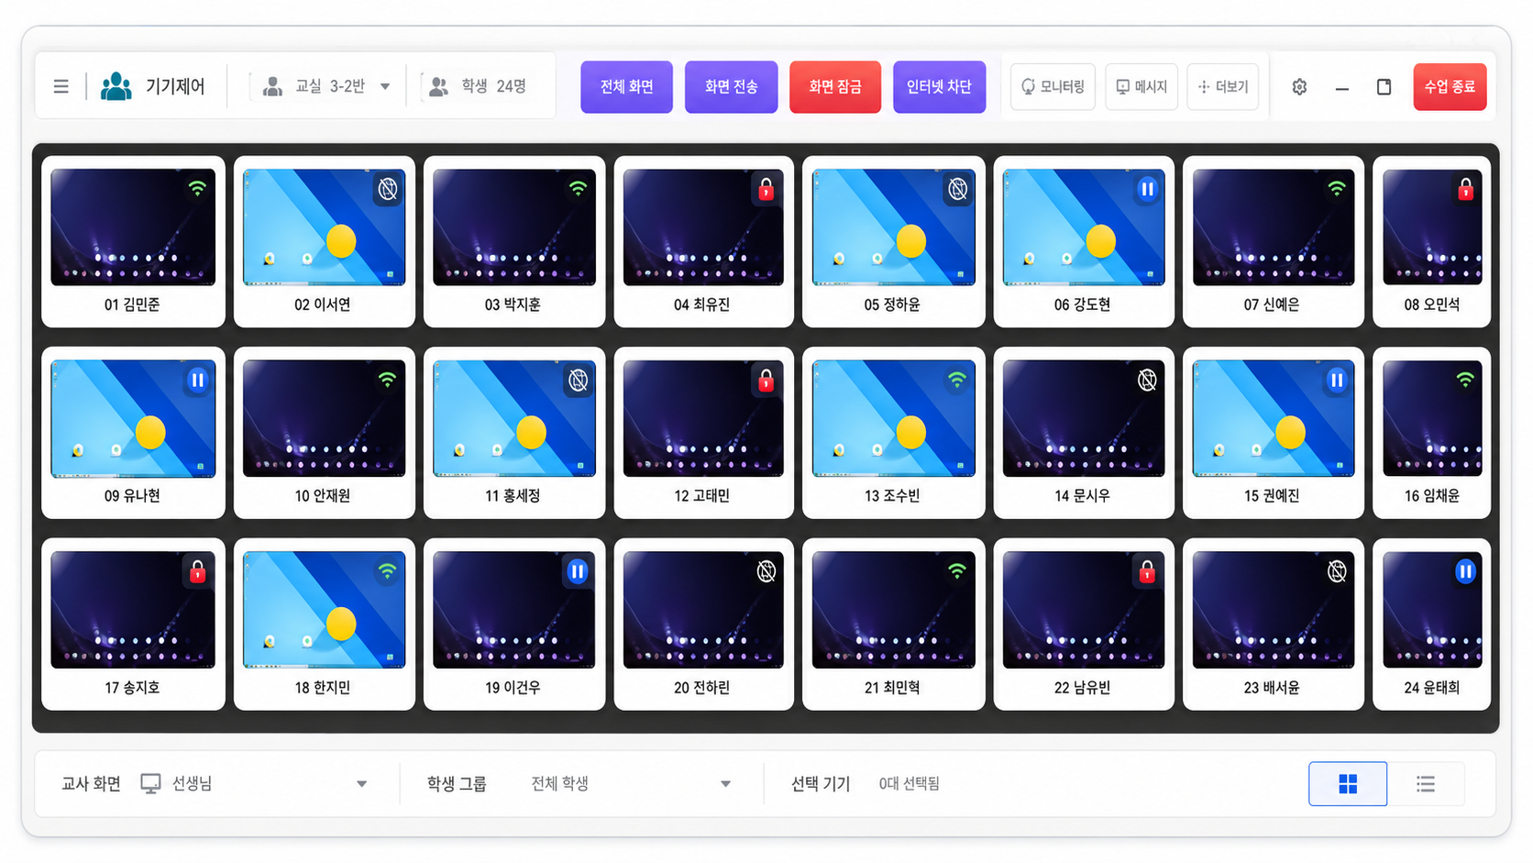
Task: Open the hamburger menu icon
Action: tap(61, 86)
